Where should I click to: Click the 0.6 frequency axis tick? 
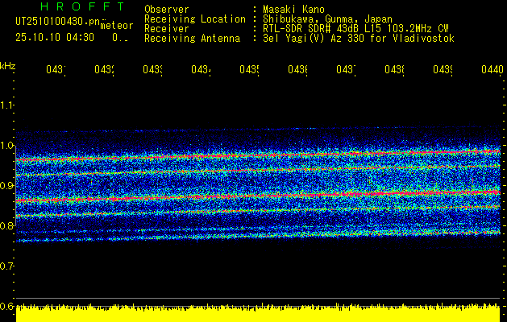[x=7, y=306]
